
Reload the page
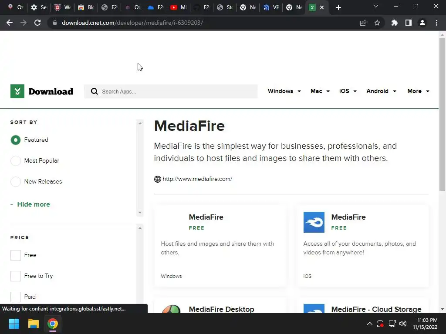tap(37, 23)
